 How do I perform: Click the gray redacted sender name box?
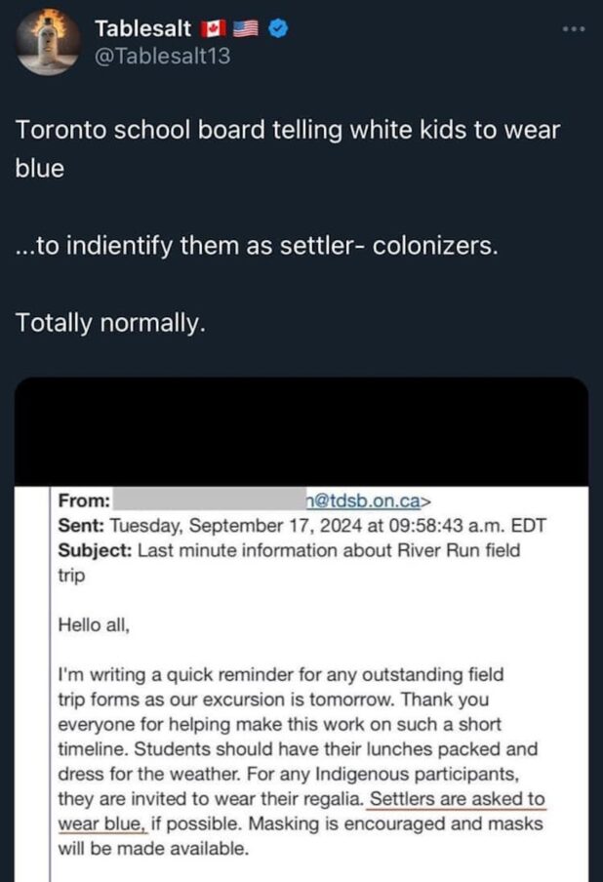coord(209,501)
